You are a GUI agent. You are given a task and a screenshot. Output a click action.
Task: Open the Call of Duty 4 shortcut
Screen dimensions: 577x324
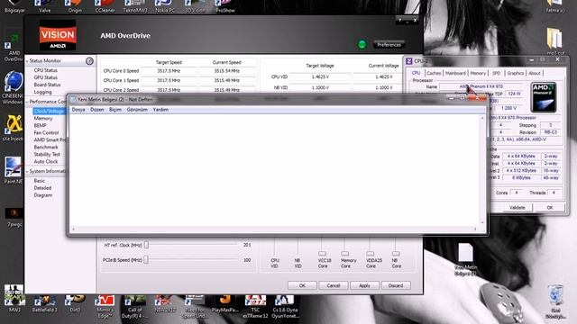[134, 306]
